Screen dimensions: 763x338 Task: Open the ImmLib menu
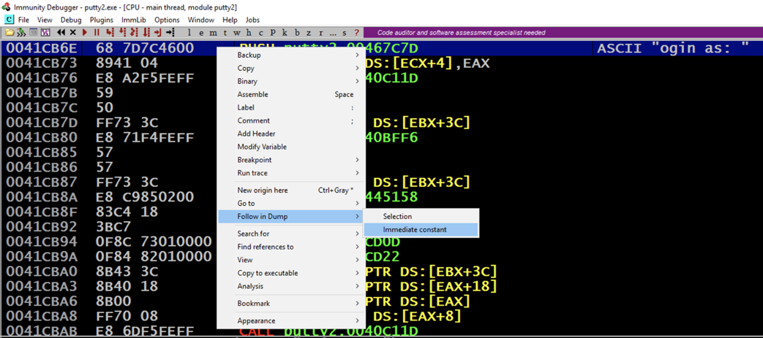(133, 20)
